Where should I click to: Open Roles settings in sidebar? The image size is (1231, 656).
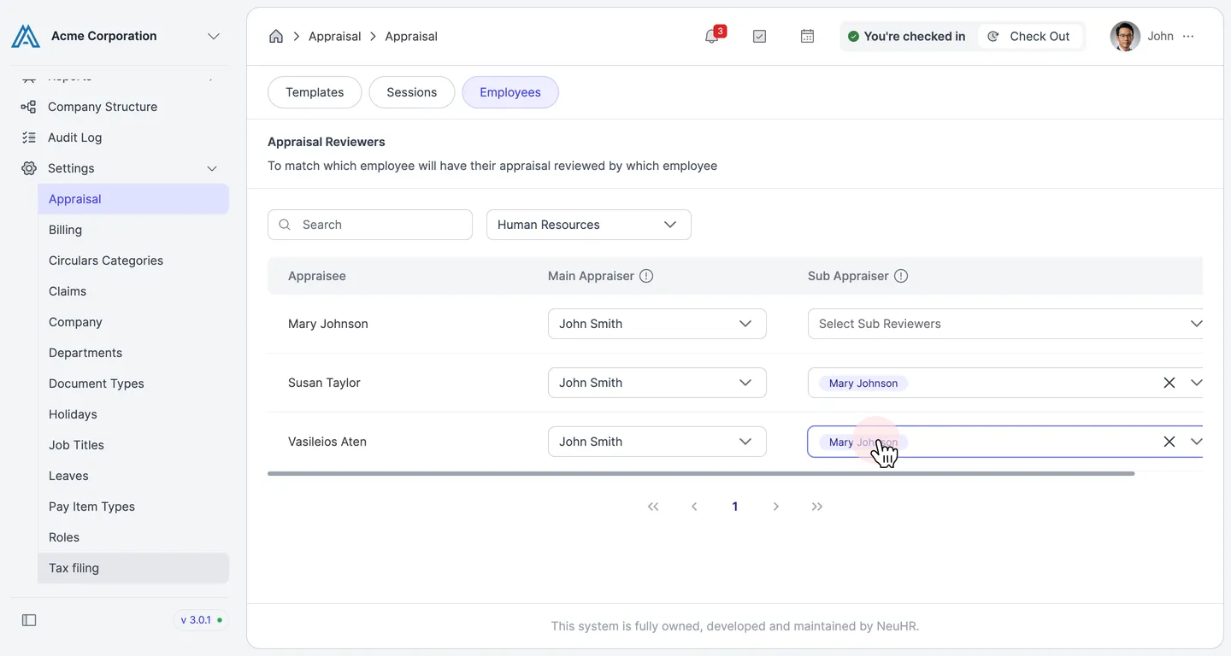pos(133,537)
